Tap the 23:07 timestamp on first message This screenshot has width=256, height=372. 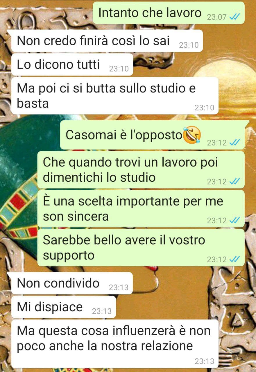[216, 17]
